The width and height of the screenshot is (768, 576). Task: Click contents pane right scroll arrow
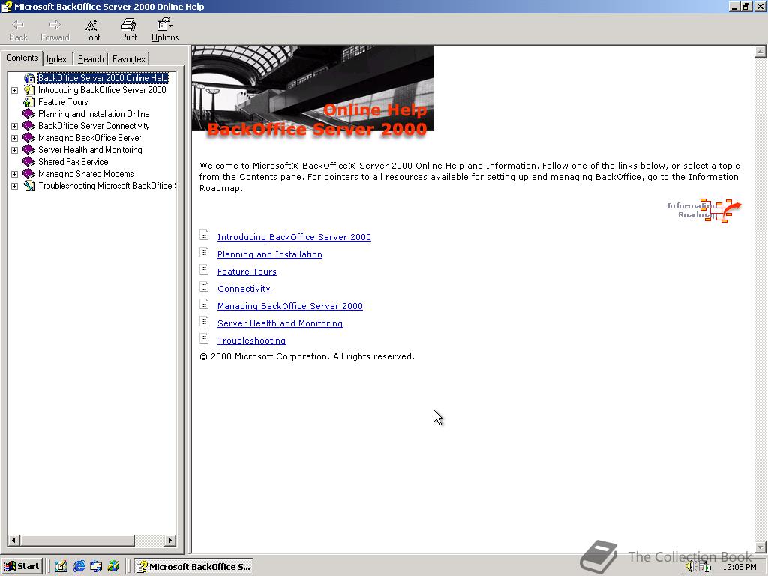coord(170,541)
